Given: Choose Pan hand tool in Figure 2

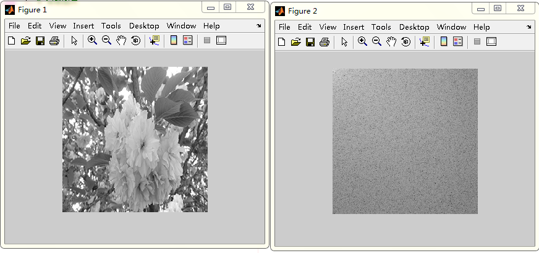Looking at the screenshot, I should click(x=391, y=41).
